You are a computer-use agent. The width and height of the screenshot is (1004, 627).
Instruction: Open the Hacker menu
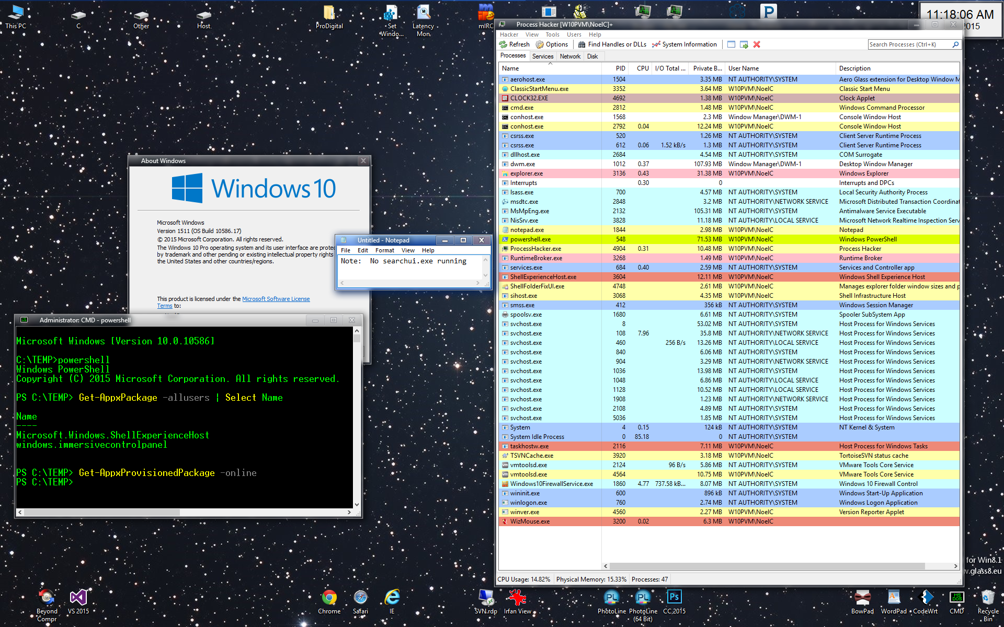509,34
